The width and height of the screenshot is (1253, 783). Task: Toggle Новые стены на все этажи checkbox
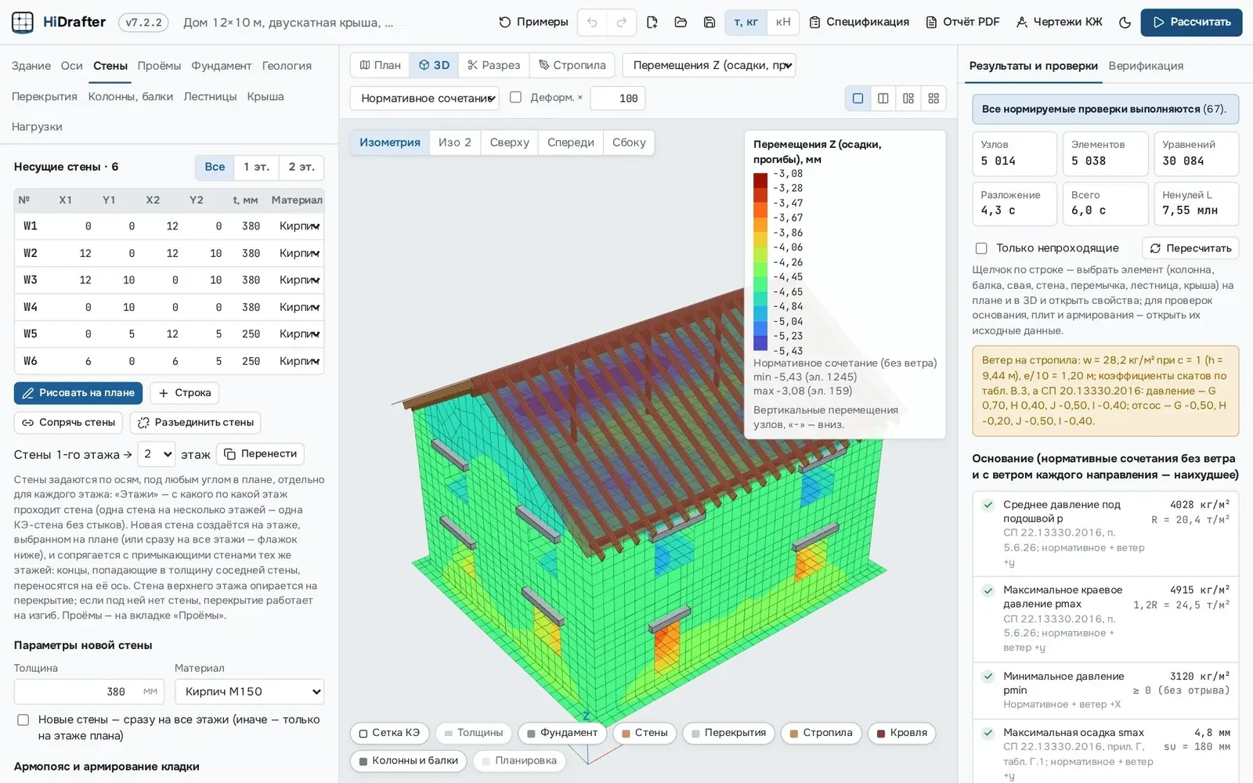[23, 720]
